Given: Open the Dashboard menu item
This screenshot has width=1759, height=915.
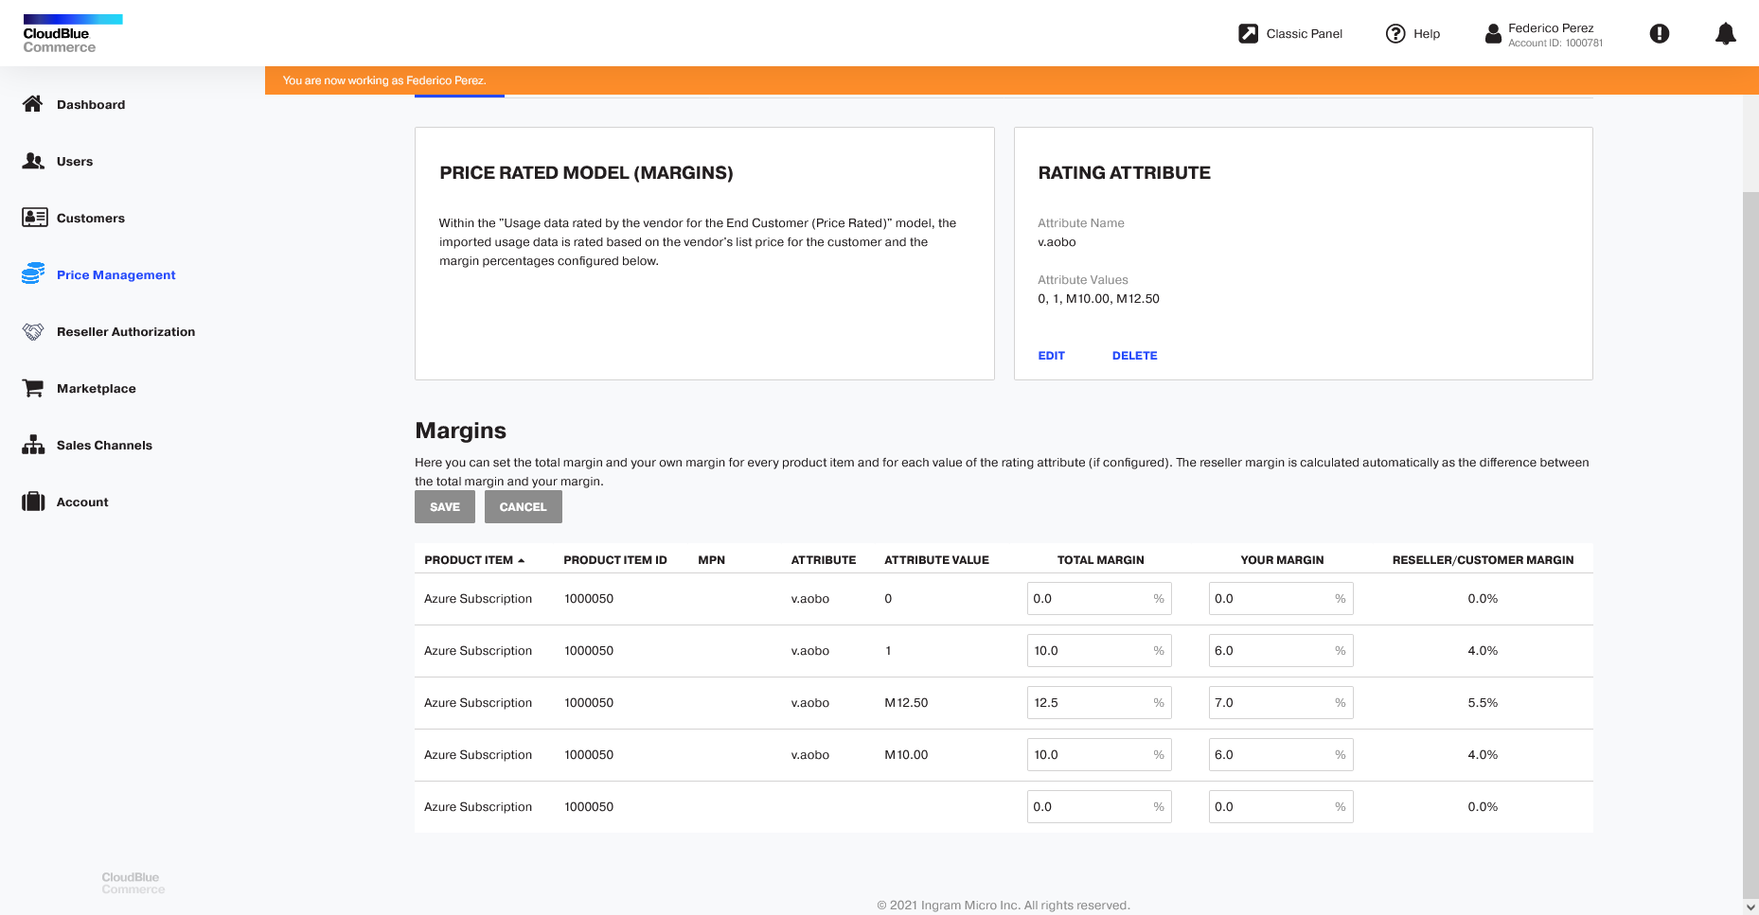Looking at the screenshot, I should (x=91, y=104).
